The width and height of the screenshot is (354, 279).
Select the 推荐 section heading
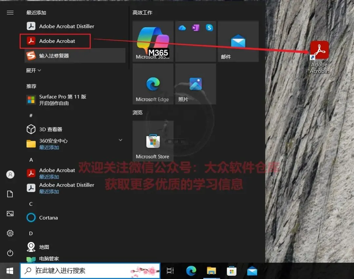click(x=31, y=86)
